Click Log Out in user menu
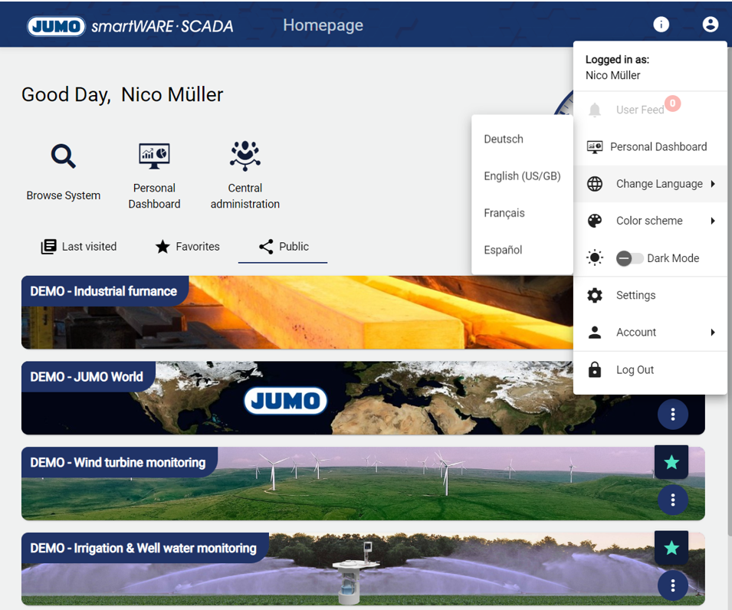This screenshot has height=610, width=732. pyautogui.click(x=635, y=370)
